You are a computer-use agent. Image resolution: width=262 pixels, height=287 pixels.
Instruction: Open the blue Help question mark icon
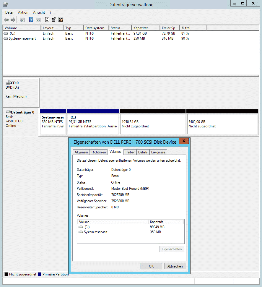(31, 20)
